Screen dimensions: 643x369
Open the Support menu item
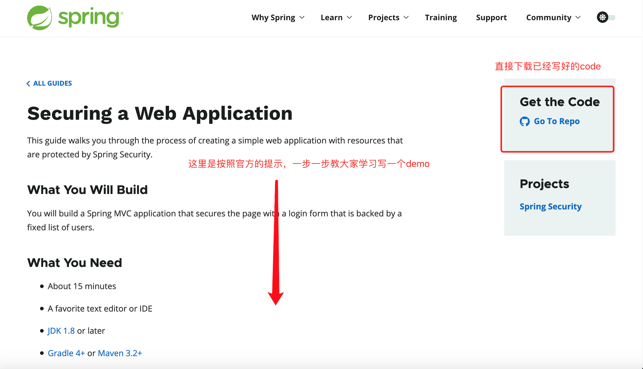point(491,17)
